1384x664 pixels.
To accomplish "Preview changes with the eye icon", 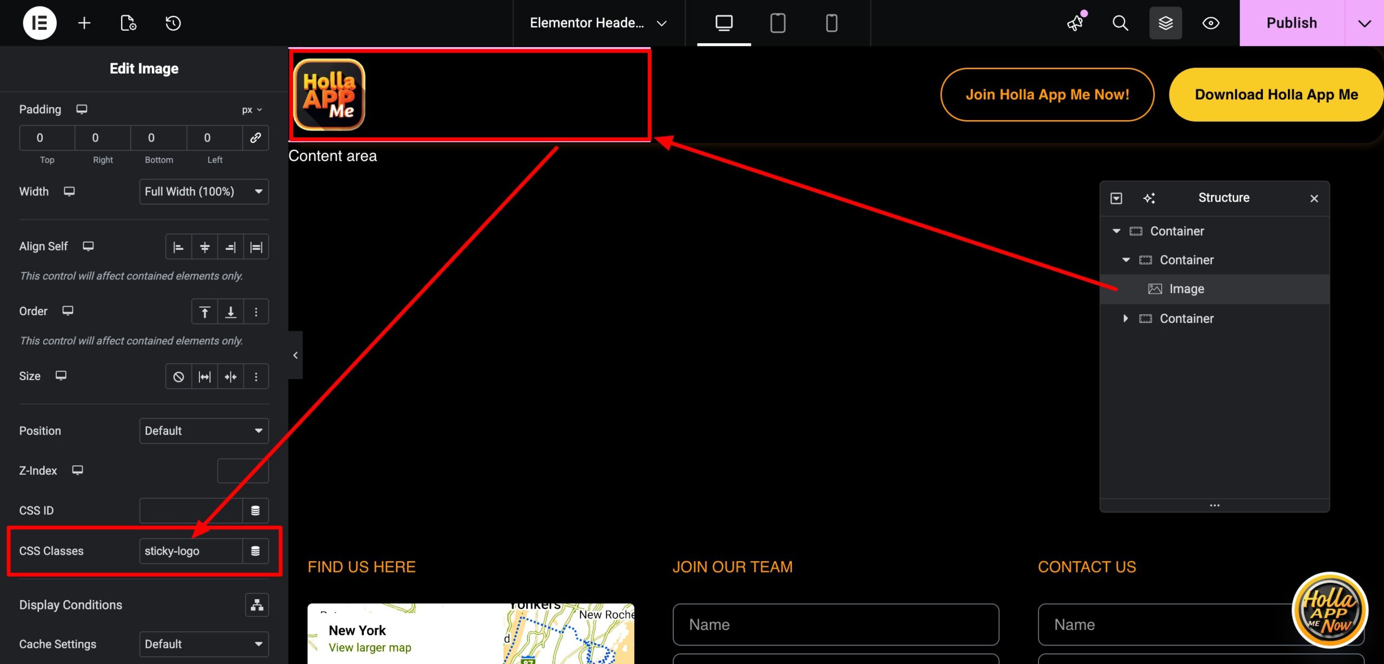I will pos(1210,23).
